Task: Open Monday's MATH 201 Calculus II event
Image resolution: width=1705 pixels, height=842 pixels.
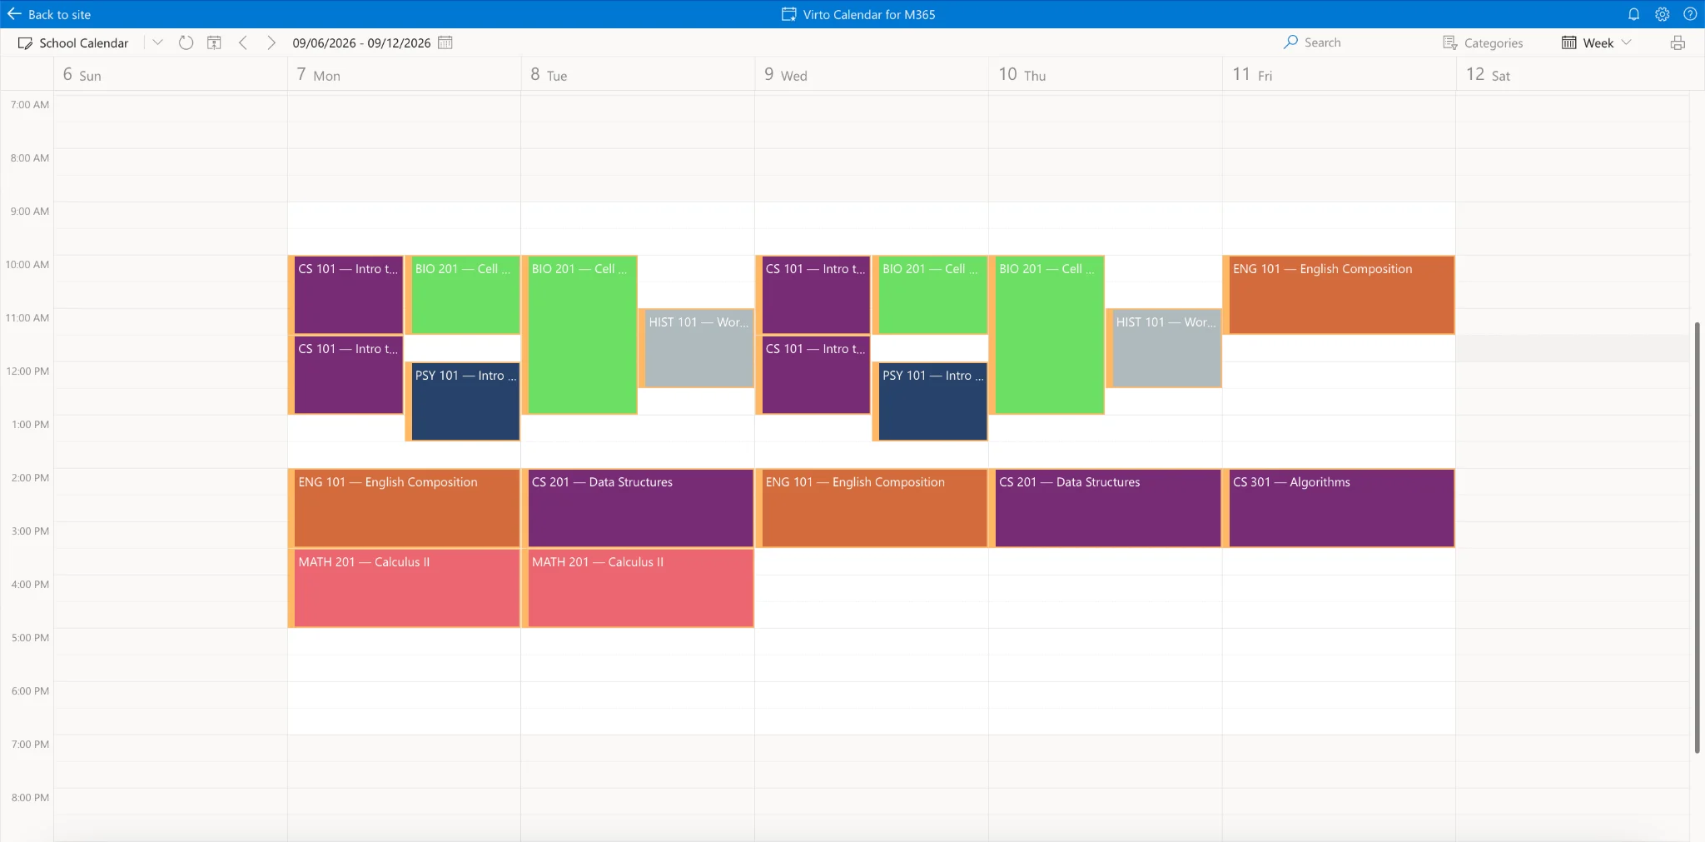Action: point(406,588)
